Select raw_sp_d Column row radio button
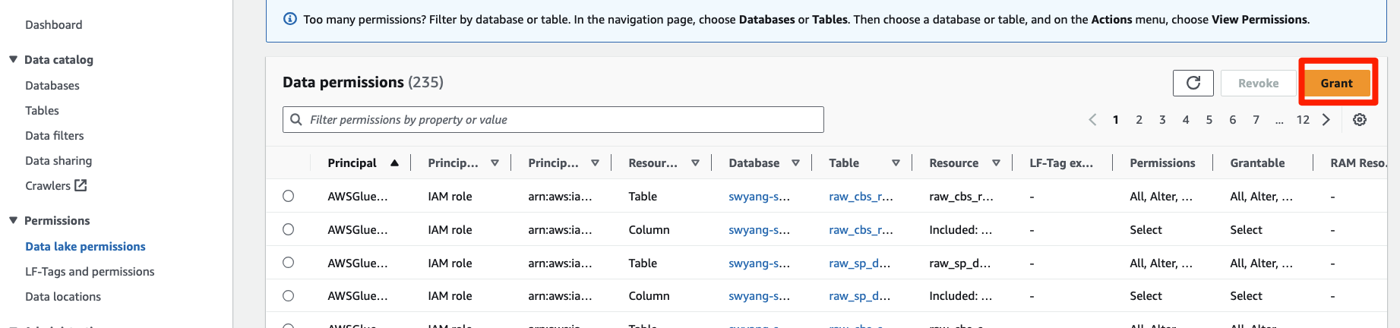This screenshot has width=1400, height=328. click(289, 296)
